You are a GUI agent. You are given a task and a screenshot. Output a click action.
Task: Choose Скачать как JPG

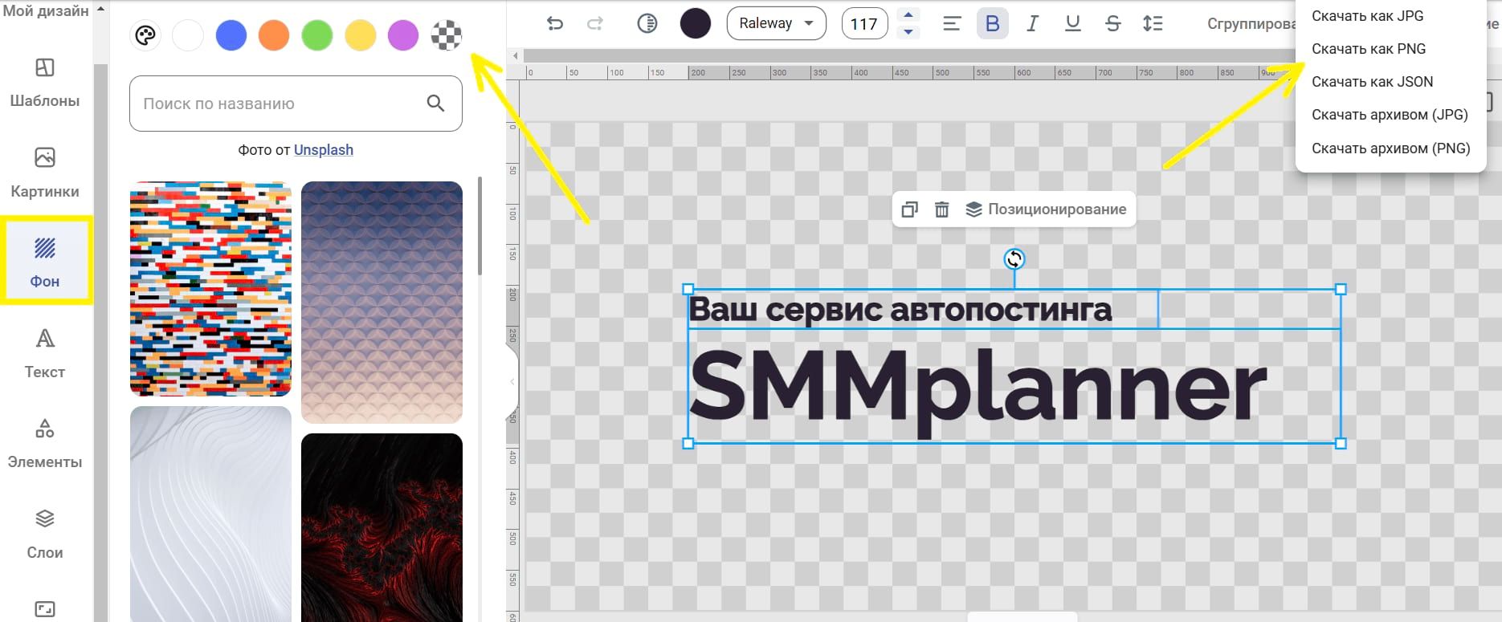click(x=1367, y=16)
